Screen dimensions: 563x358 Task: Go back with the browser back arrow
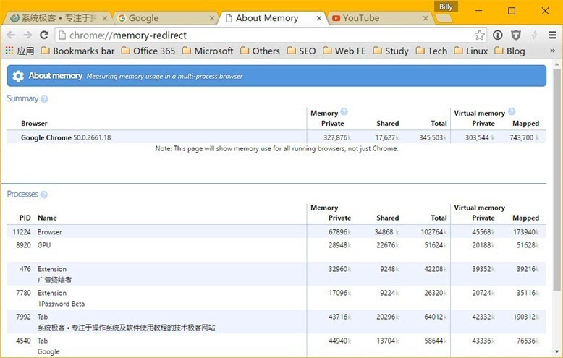tap(11, 35)
